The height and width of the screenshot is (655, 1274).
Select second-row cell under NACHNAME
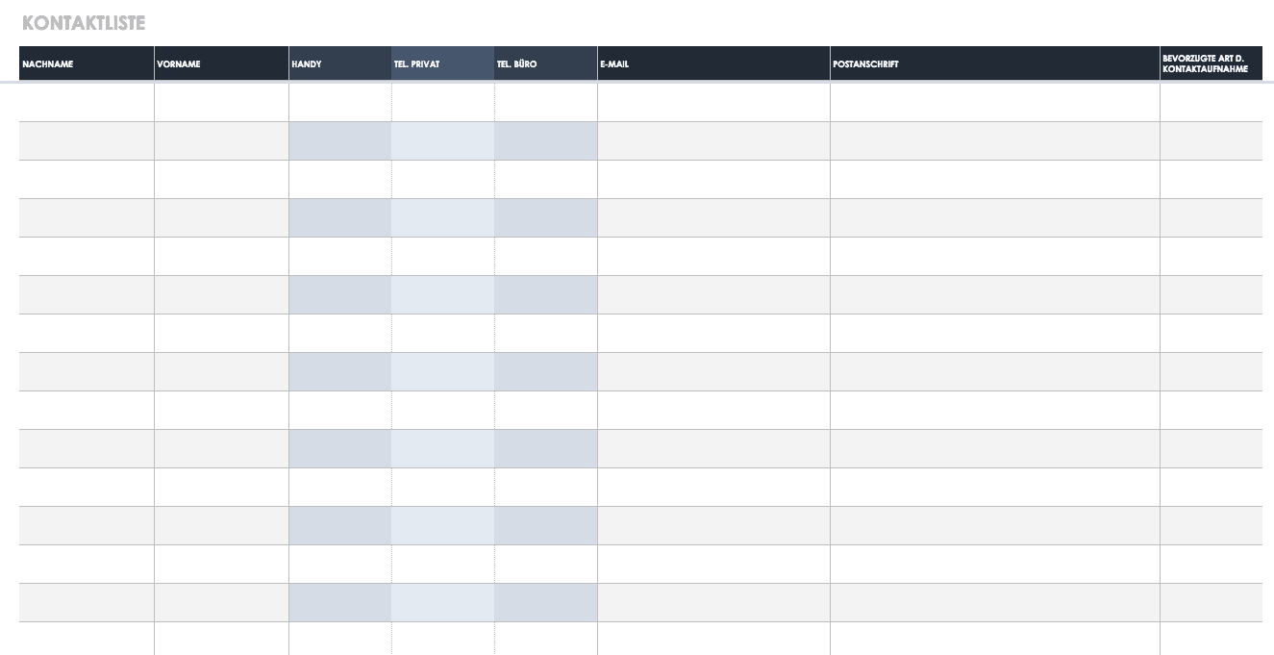tap(87, 141)
